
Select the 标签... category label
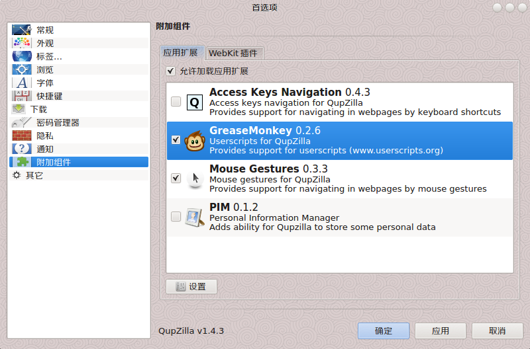[49, 57]
